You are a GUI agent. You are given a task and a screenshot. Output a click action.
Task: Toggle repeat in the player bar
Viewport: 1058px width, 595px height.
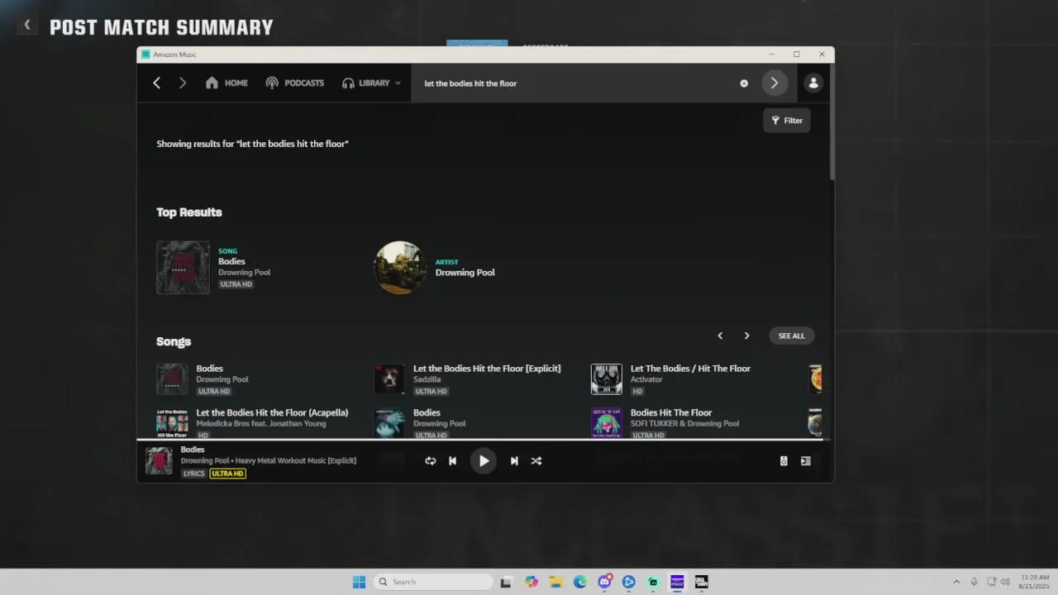click(x=431, y=461)
